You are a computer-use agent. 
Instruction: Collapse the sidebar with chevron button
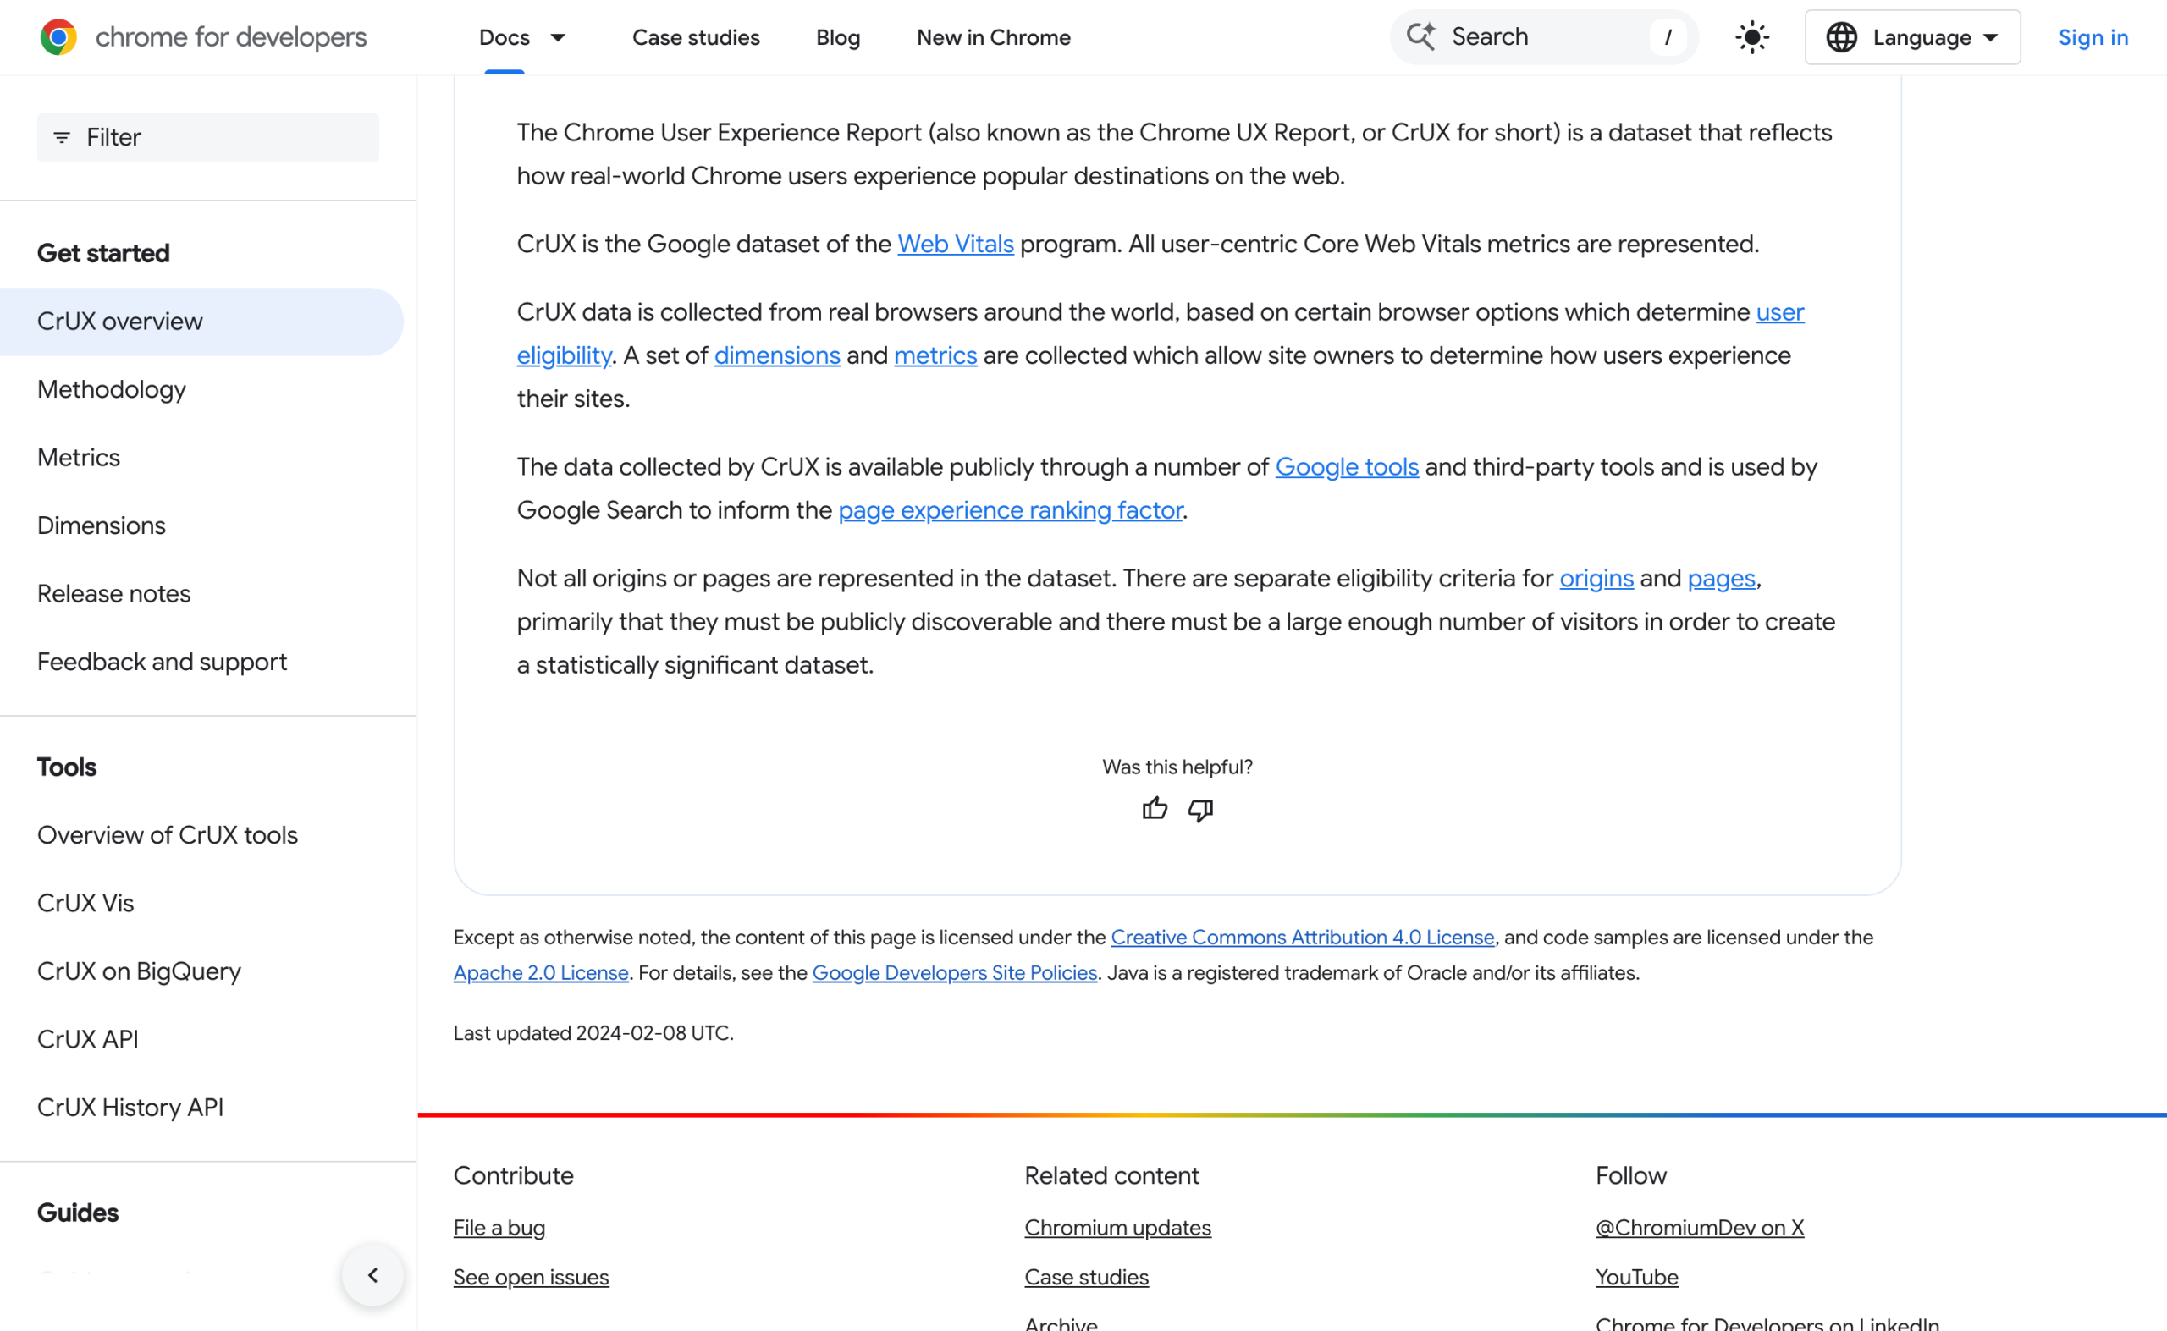coord(372,1274)
